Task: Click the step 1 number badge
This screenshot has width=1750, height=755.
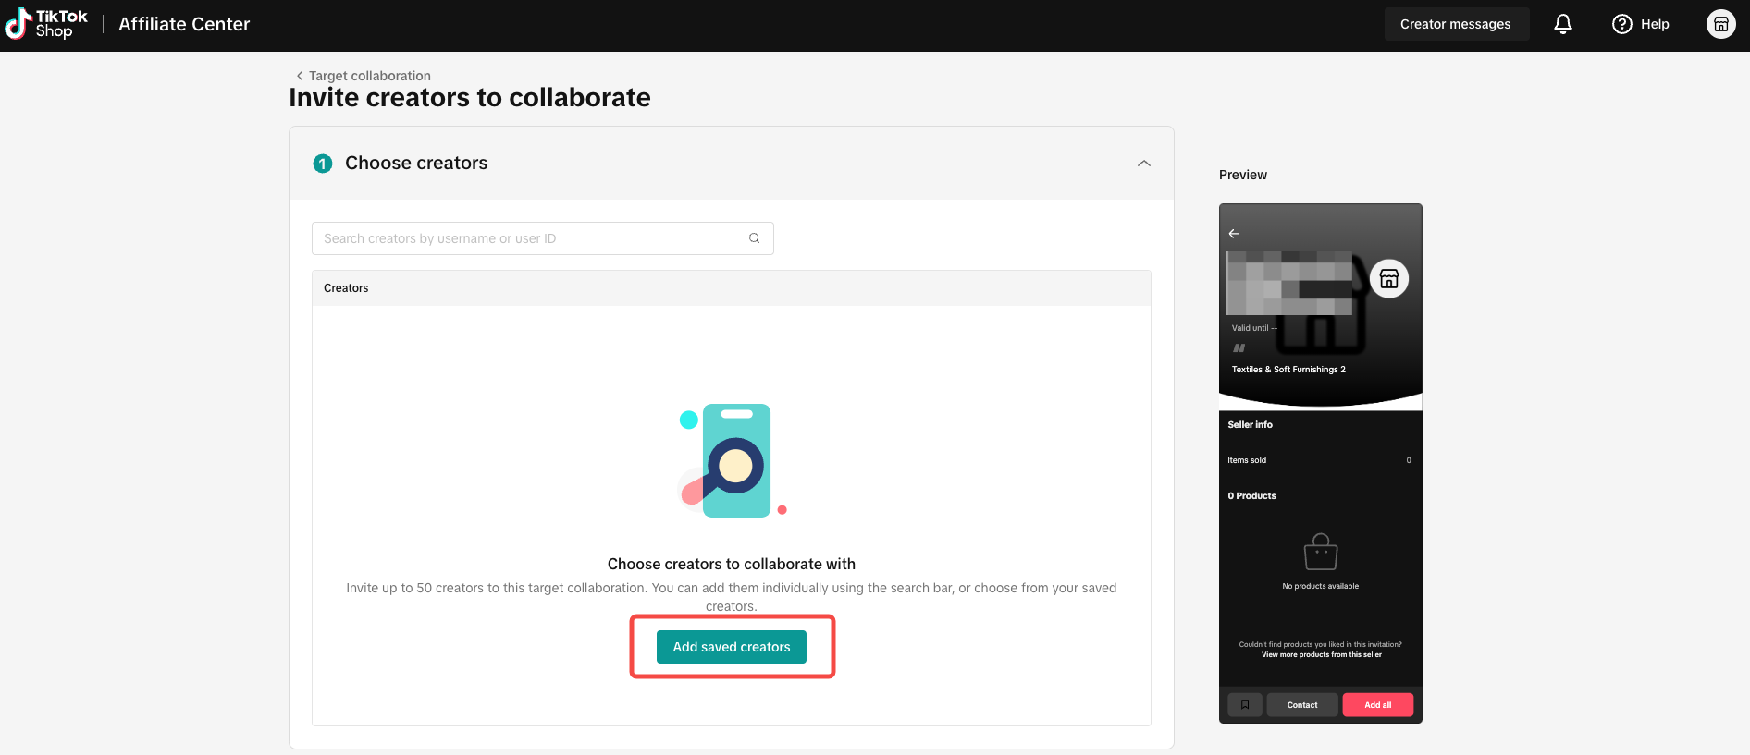Action: tap(323, 164)
